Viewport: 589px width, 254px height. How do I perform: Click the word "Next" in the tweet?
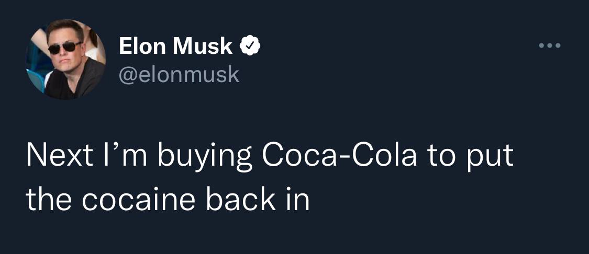(55, 157)
